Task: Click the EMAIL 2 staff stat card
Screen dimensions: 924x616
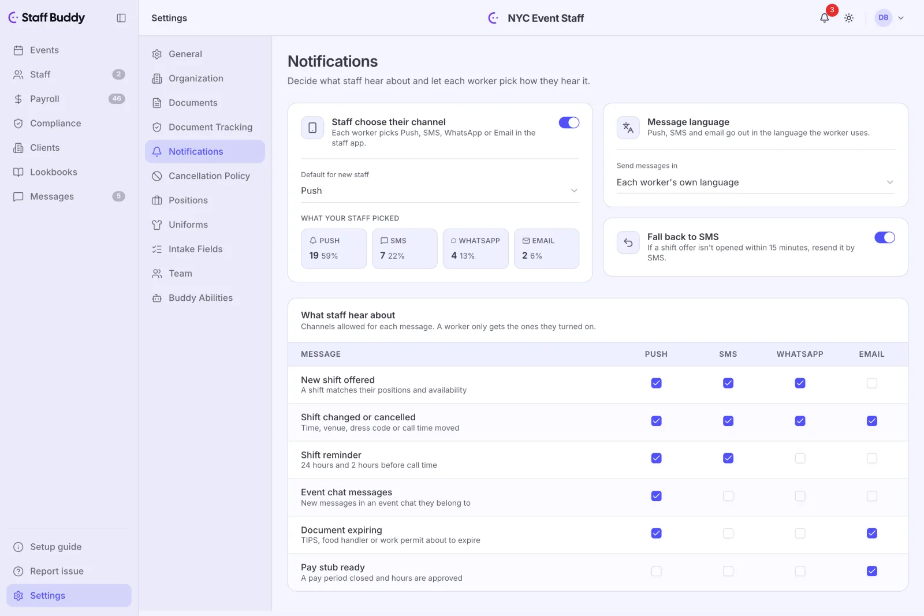Action: pos(546,248)
